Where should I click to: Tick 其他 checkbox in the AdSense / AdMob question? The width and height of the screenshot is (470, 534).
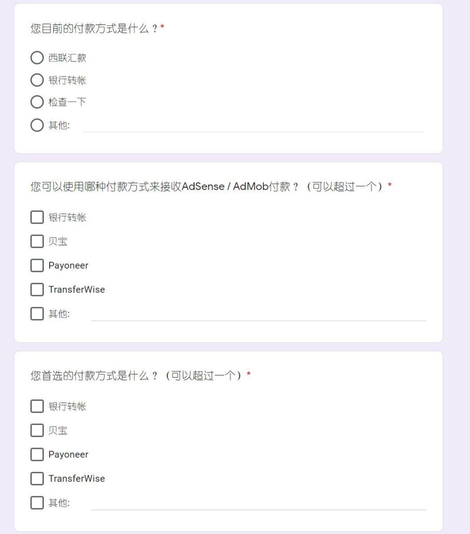click(x=37, y=314)
